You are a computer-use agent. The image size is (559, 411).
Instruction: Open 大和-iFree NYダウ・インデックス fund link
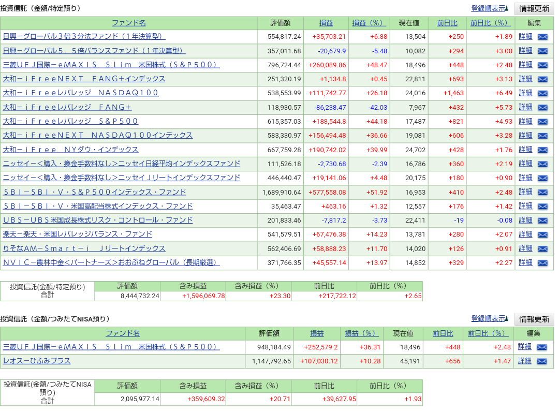tap(70, 150)
